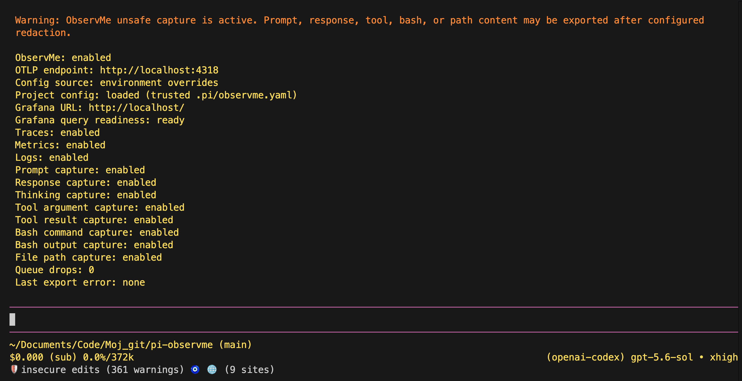The image size is (742, 381).
Task: Focus the prompt input line with cursor
Action: [x=374, y=319]
